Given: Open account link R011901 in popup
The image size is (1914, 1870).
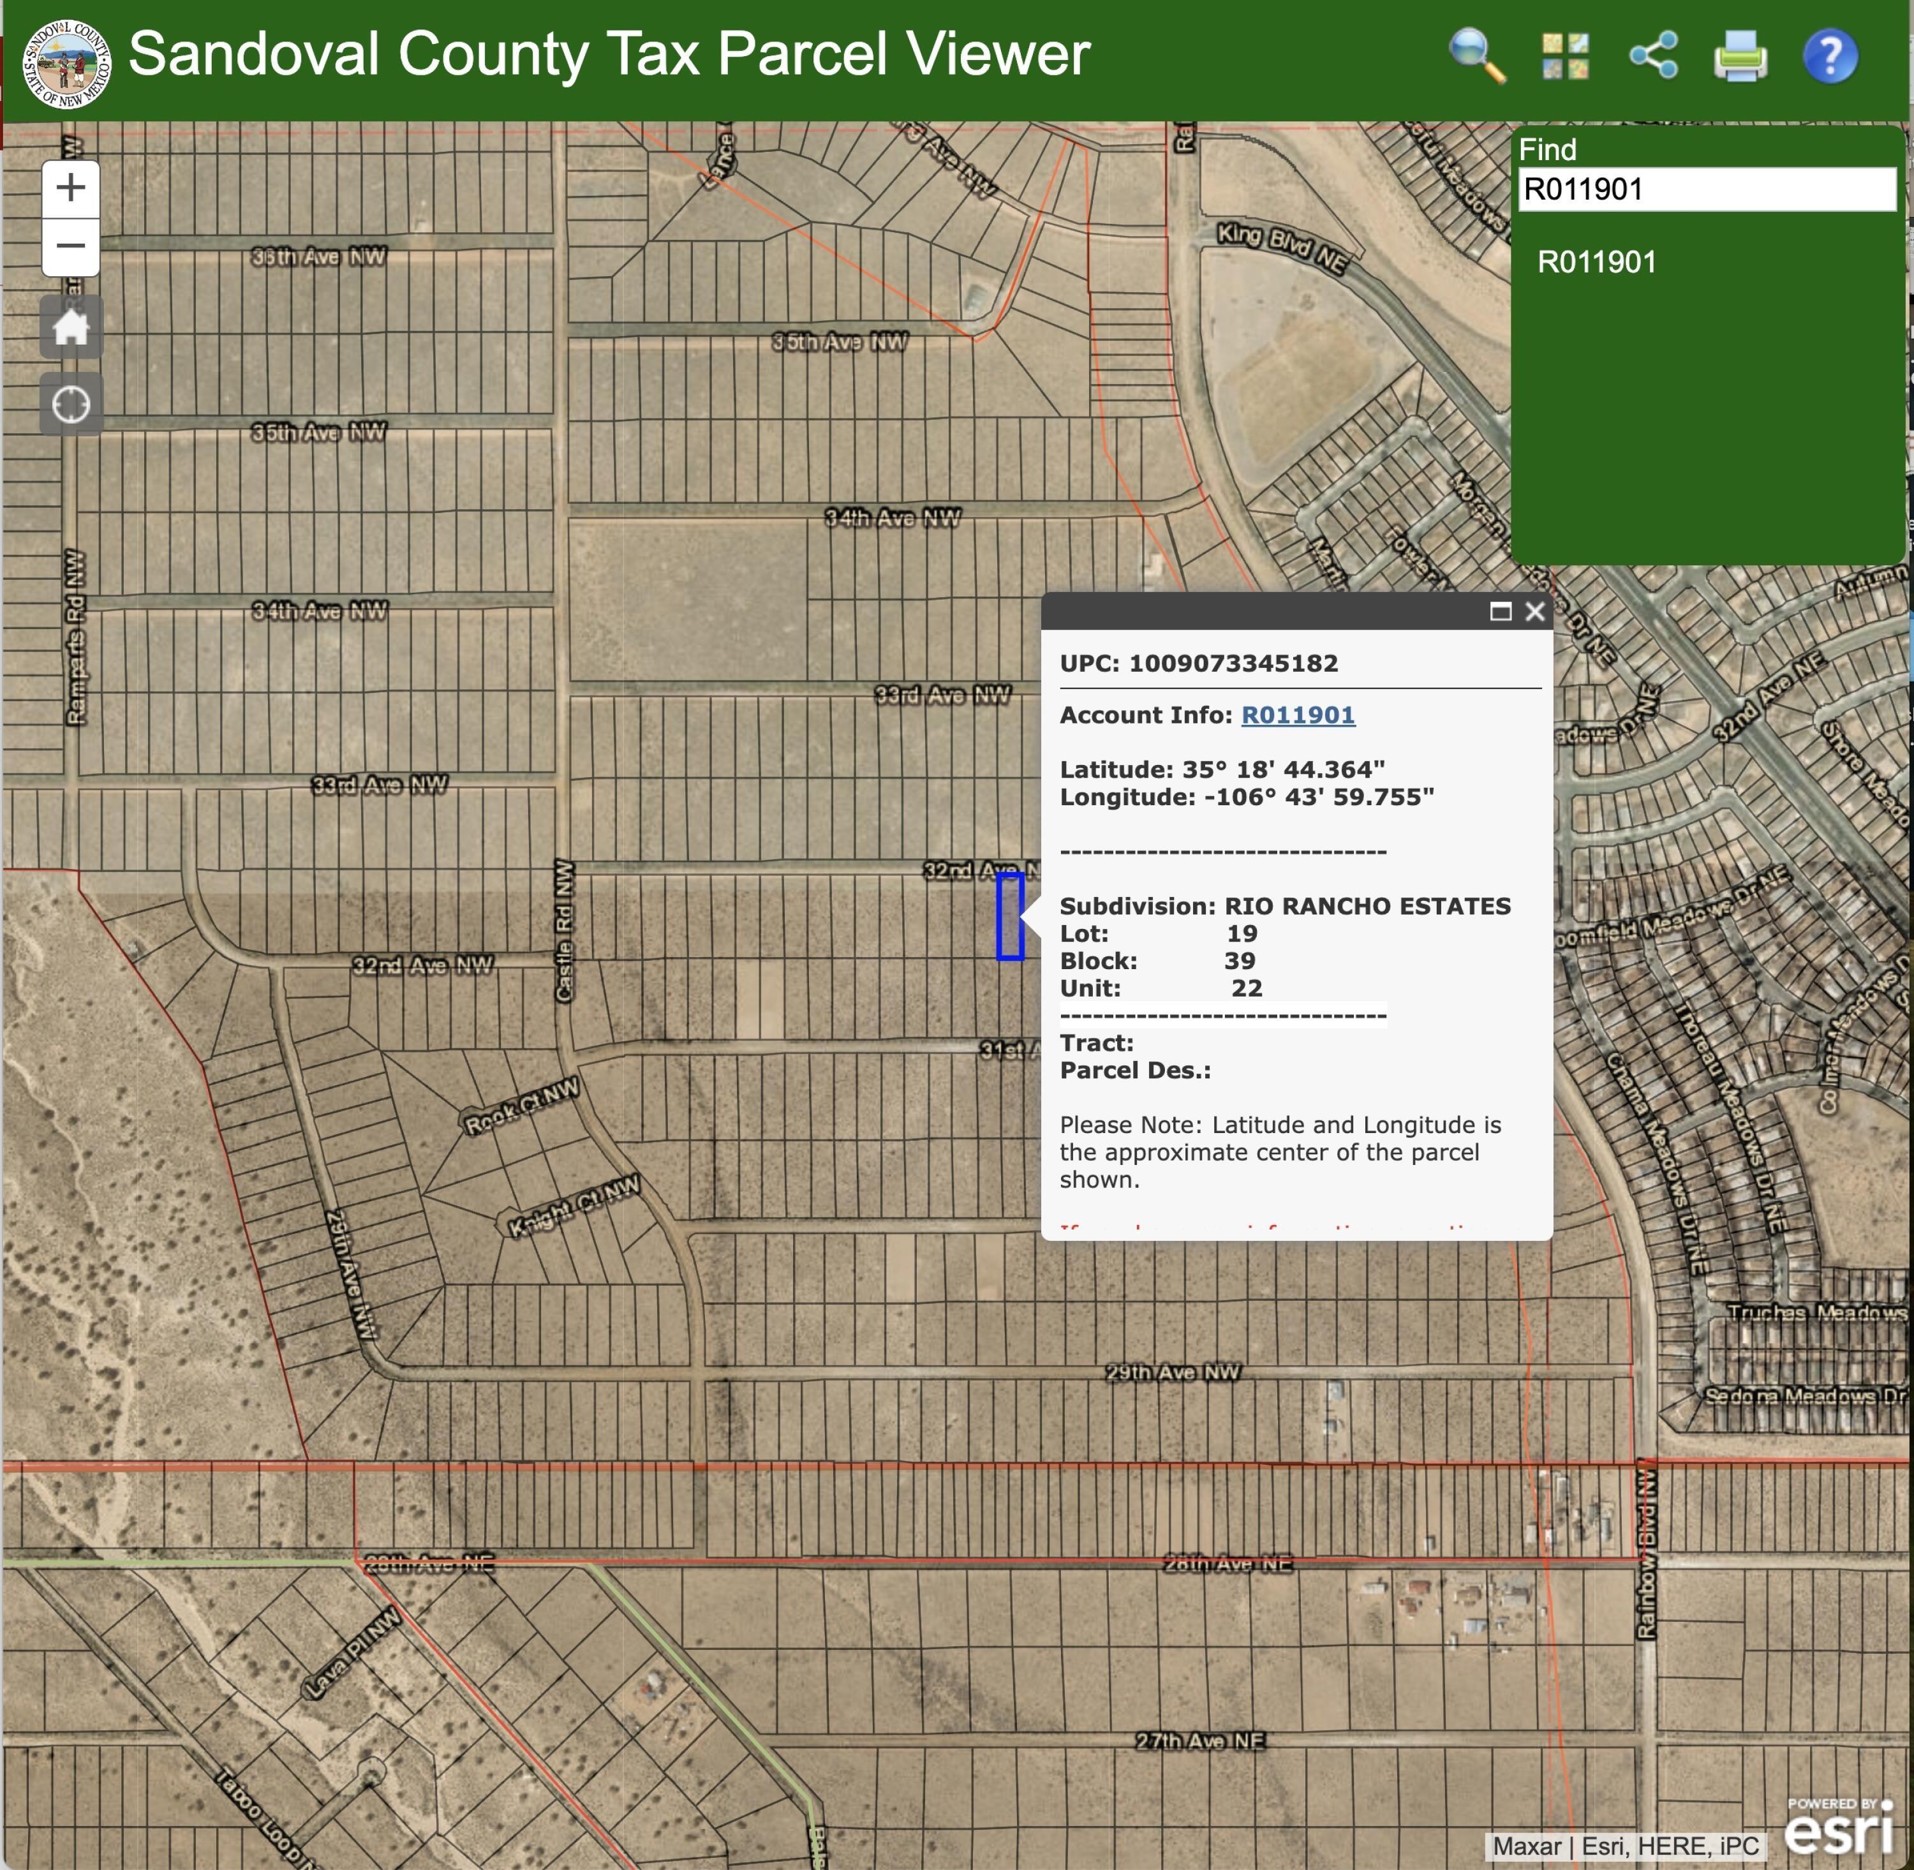Looking at the screenshot, I should [x=1297, y=715].
